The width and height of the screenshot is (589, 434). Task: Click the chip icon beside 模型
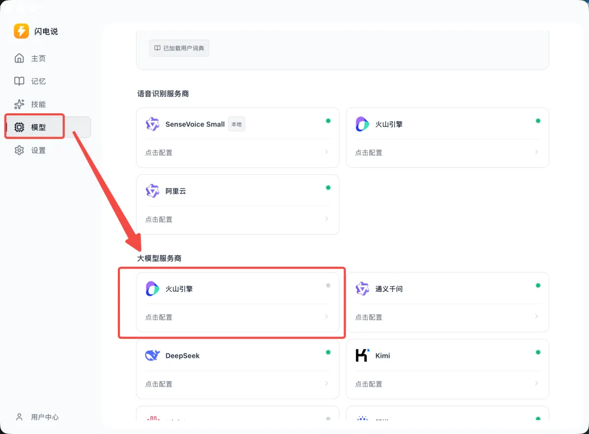[x=19, y=127]
